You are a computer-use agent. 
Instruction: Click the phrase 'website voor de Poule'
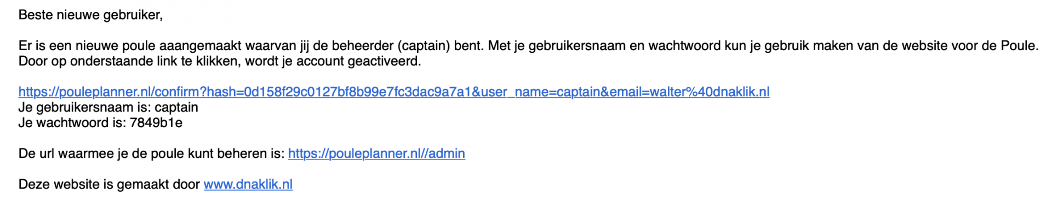(x=968, y=45)
